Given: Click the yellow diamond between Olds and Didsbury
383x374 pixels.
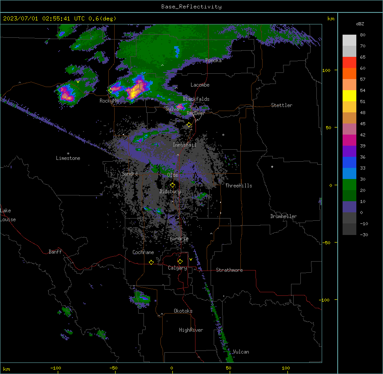Looking at the screenshot, I should (172, 185).
